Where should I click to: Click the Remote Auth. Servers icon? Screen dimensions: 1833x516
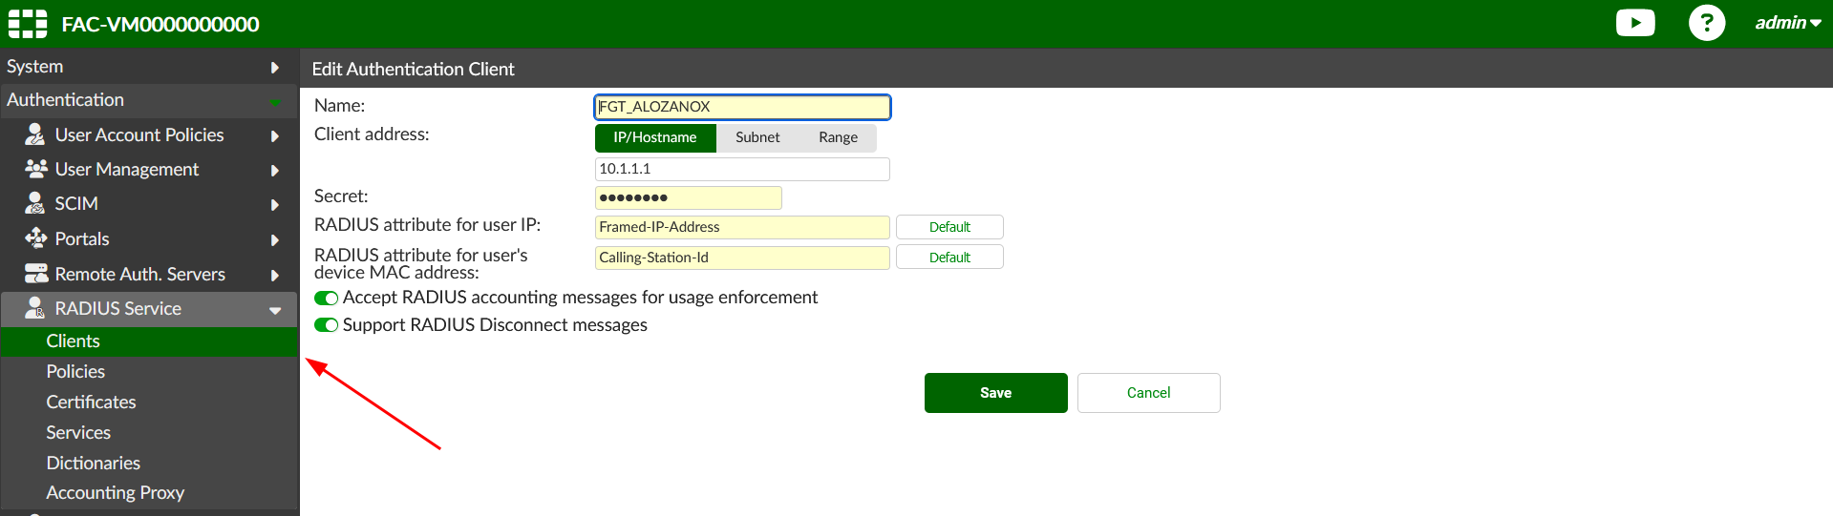(x=35, y=274)
